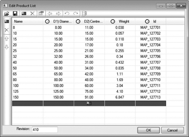Click the Cancel button

(x=173, y=130)
